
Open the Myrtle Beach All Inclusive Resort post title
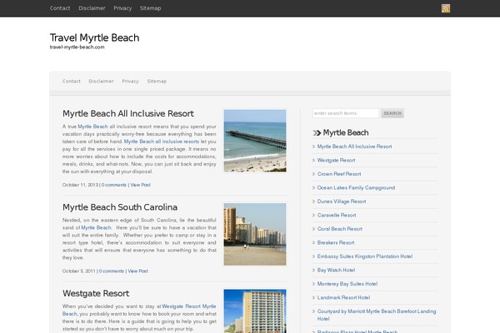coord(128,113)
